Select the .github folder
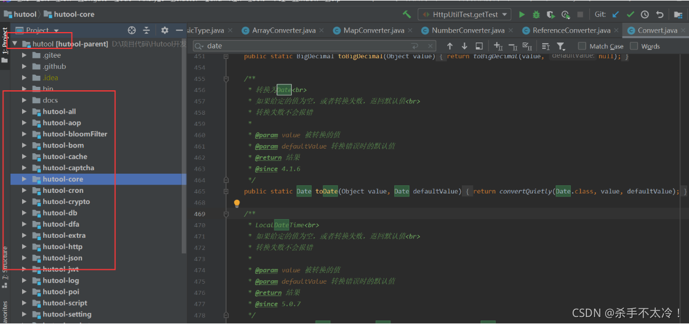Viewport: 689px width, 324px height. pyautogui.click(x=55, y=67)
